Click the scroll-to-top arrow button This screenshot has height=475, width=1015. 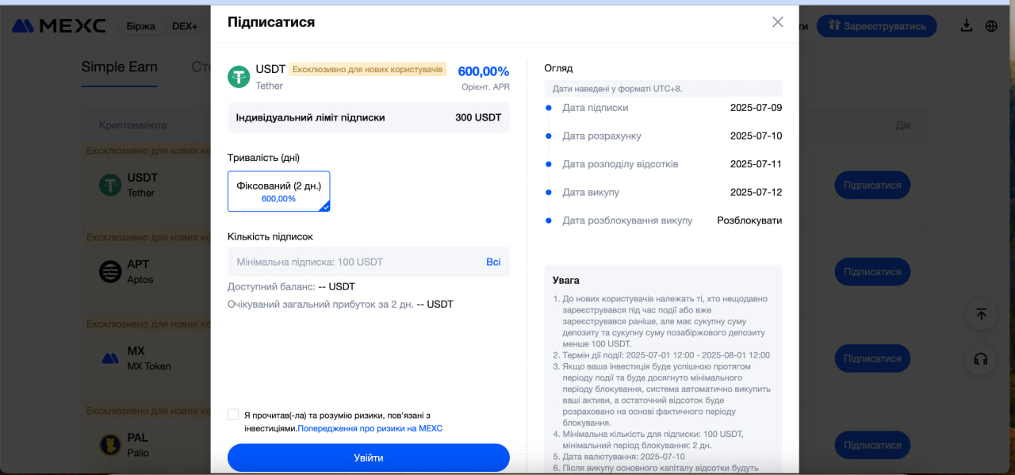click(x=981, y=314)
